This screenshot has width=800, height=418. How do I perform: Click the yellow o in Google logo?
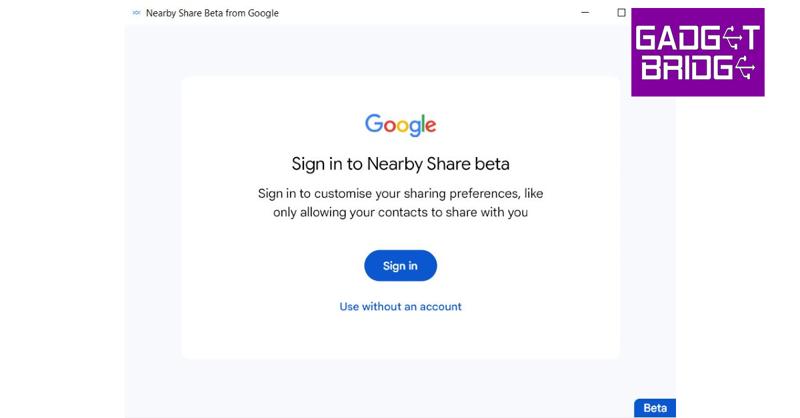[x=405, y=125]
